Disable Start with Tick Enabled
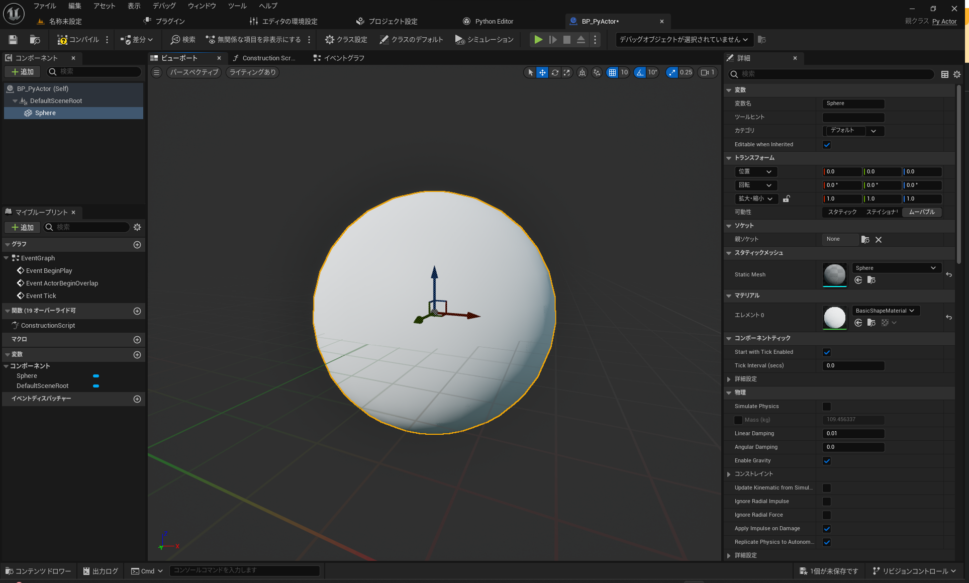The image size is (969, 583). pos(827,352)
